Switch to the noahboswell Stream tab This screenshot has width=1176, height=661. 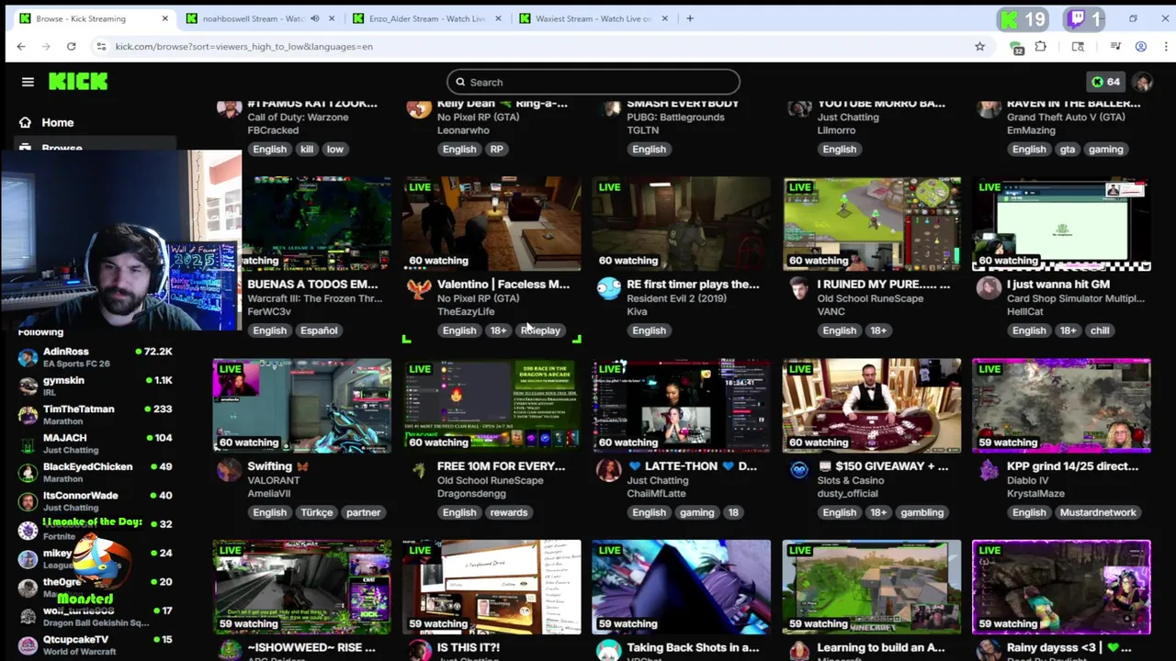point(253,18)
